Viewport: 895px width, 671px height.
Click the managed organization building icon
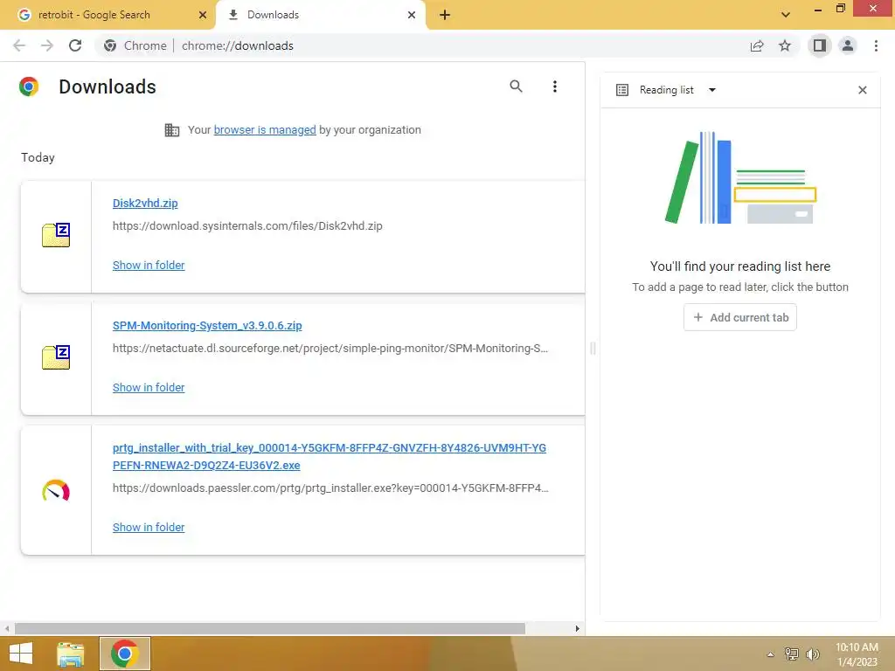[172, 130]
